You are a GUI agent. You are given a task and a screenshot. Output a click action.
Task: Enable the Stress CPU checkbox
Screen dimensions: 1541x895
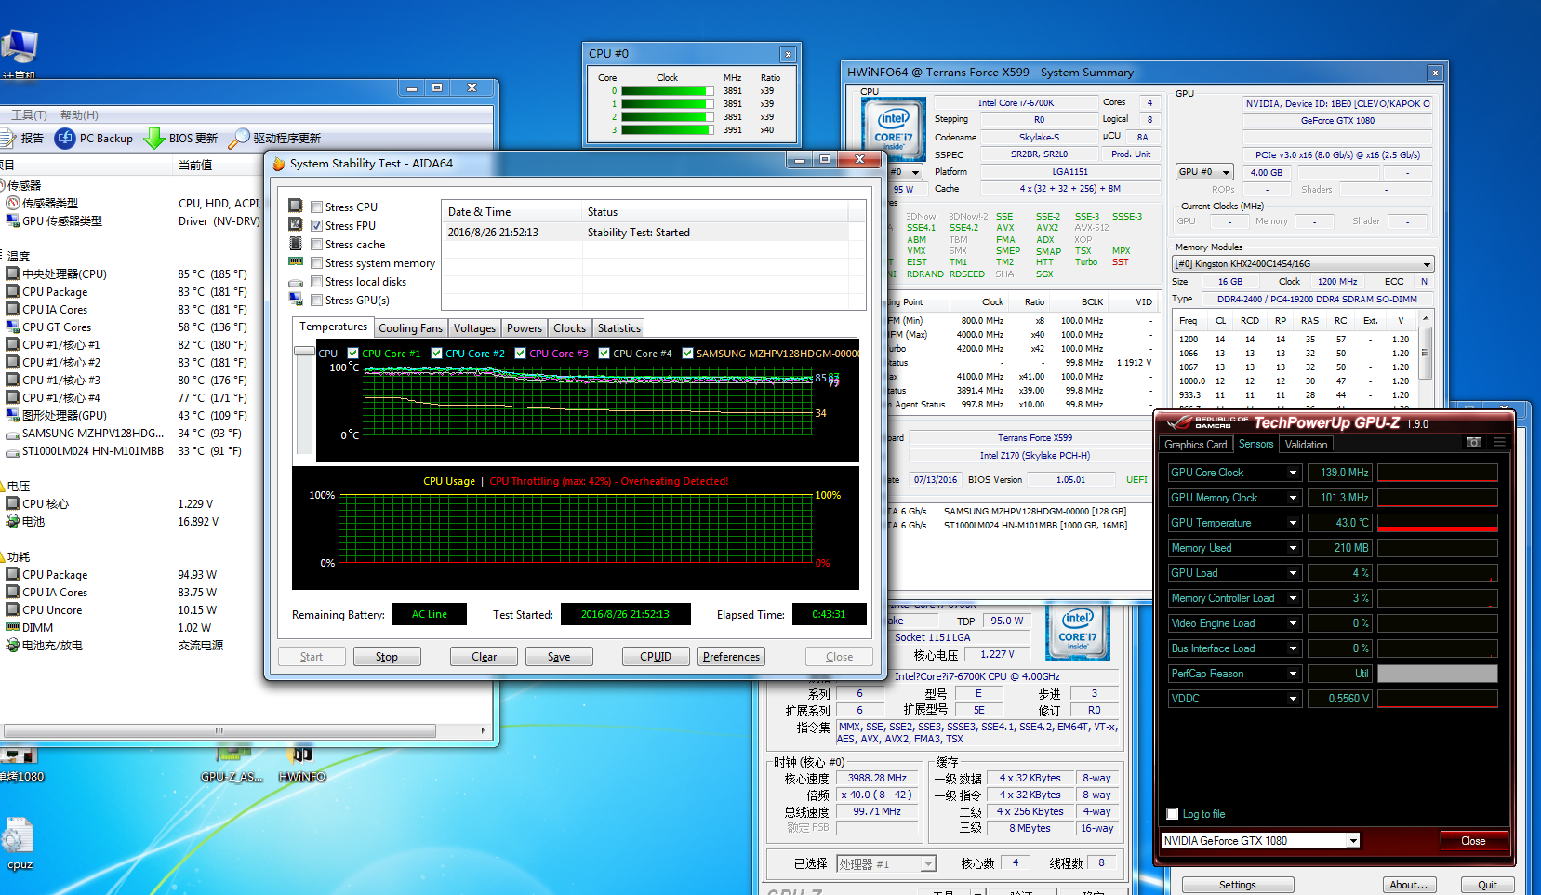pyautogui.click(x=317, y=207)
